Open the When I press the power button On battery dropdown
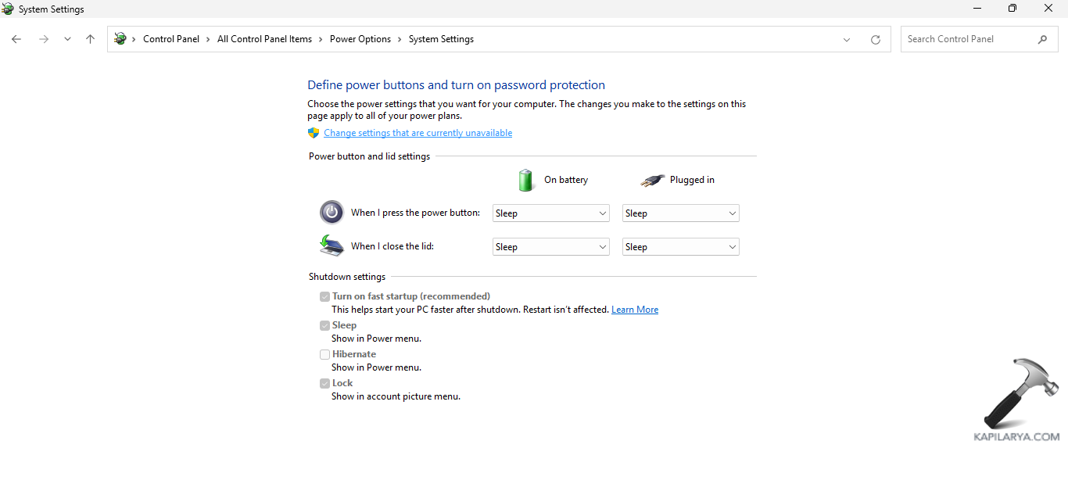Viewport: 1068px width, 491px height. 550,212
